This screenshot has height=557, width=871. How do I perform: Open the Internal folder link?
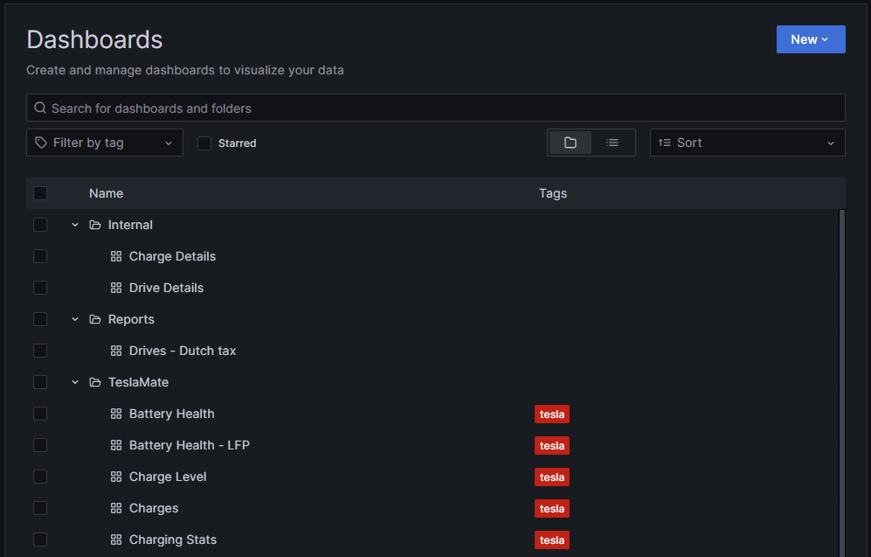[130, 225]
